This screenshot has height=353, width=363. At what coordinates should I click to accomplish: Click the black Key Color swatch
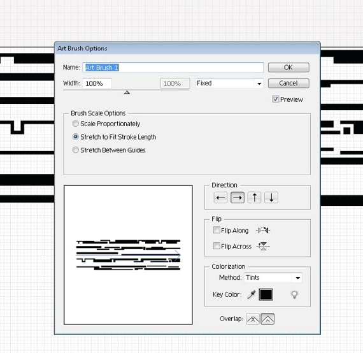coord(266,294)
